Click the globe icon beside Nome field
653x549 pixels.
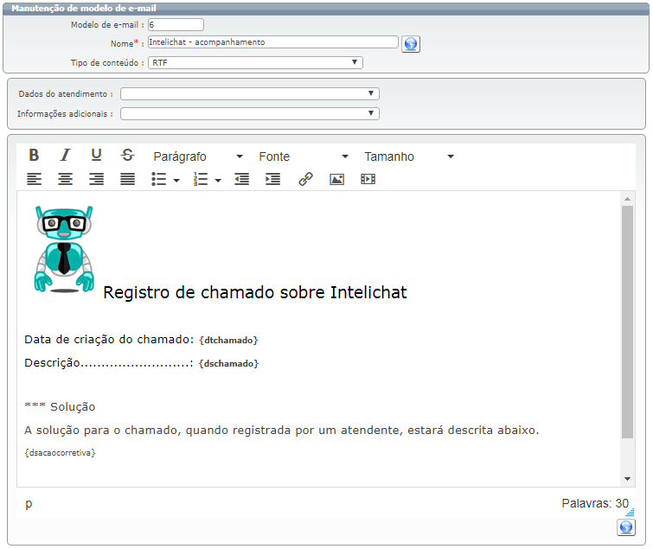coord(411,44)
